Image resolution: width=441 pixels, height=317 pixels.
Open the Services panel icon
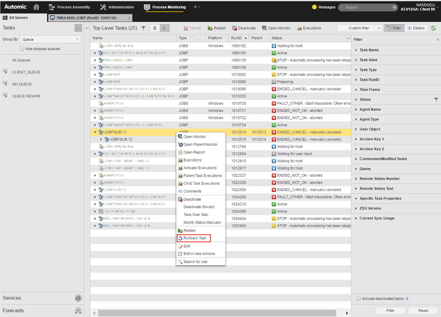point(78,298)
